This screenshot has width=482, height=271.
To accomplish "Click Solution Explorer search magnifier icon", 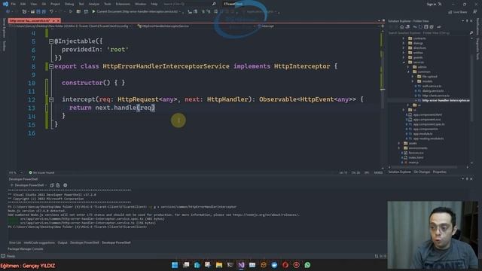I will coord(471,32).
